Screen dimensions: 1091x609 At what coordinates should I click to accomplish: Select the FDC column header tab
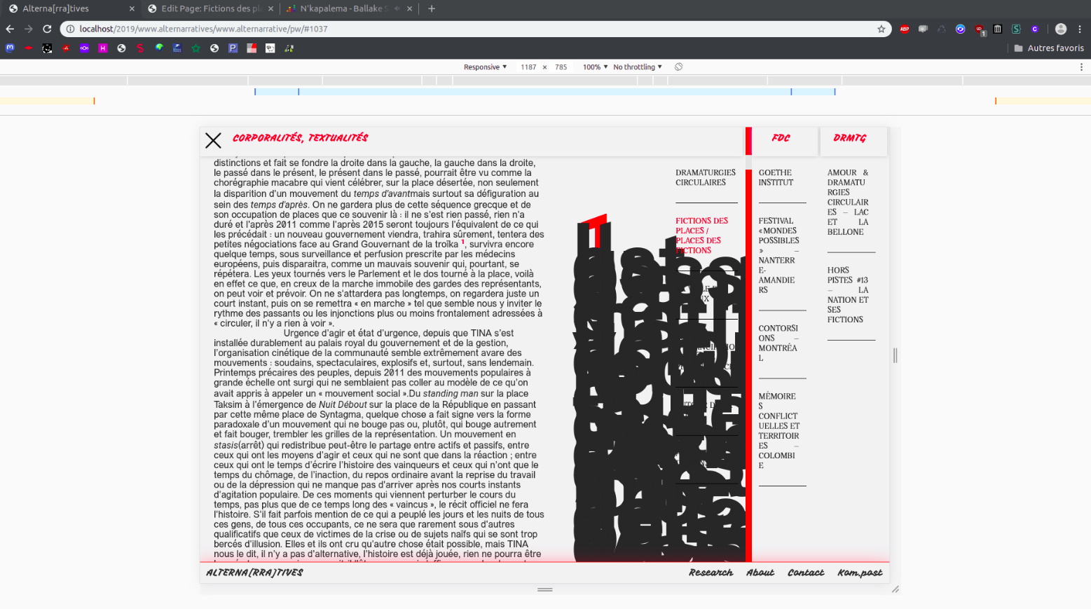click(781, 138)
